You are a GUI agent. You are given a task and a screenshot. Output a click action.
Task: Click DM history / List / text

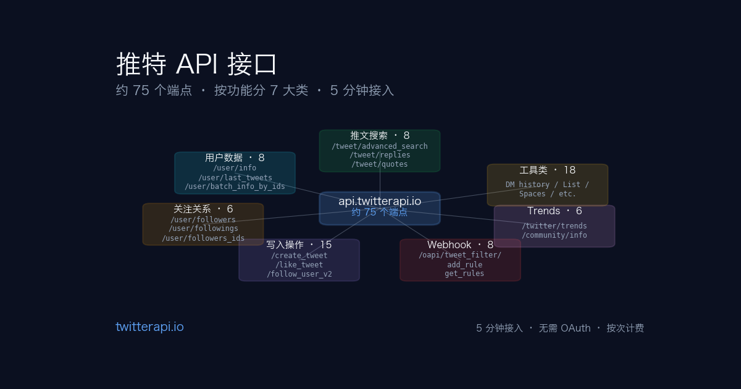click(548, 185)
